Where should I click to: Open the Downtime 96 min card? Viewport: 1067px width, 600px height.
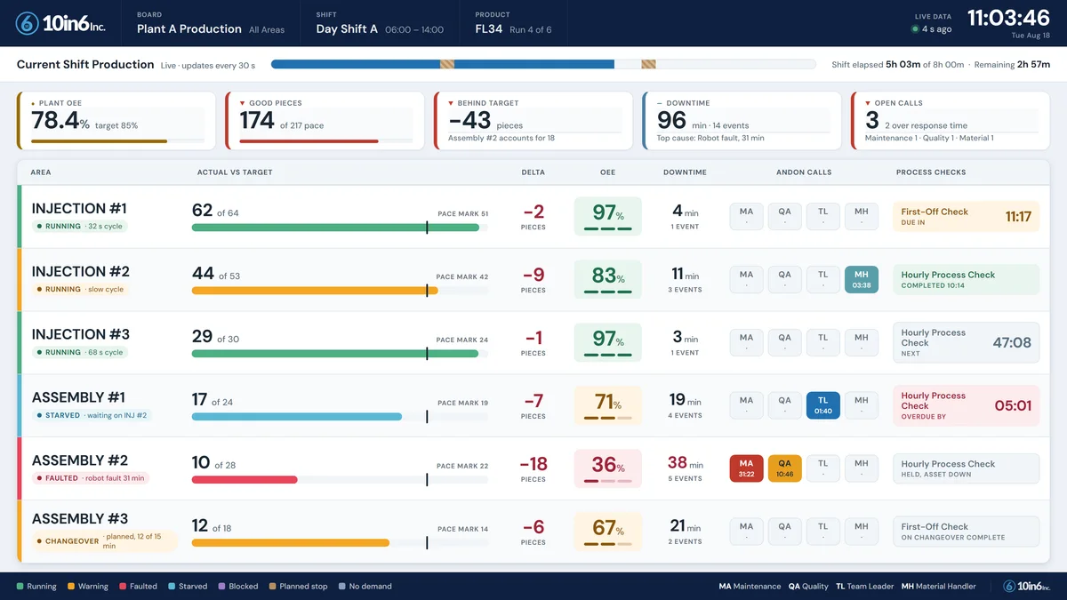coord(741,120)
